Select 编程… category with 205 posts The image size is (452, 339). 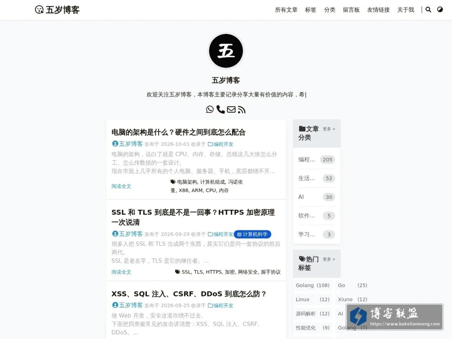317,159
